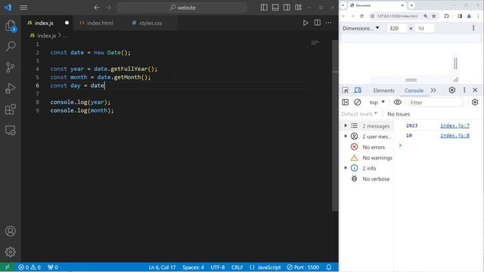This screenshot has width=484, height=272.
Task: Click the width field showing 320
Action: point(396,29)
